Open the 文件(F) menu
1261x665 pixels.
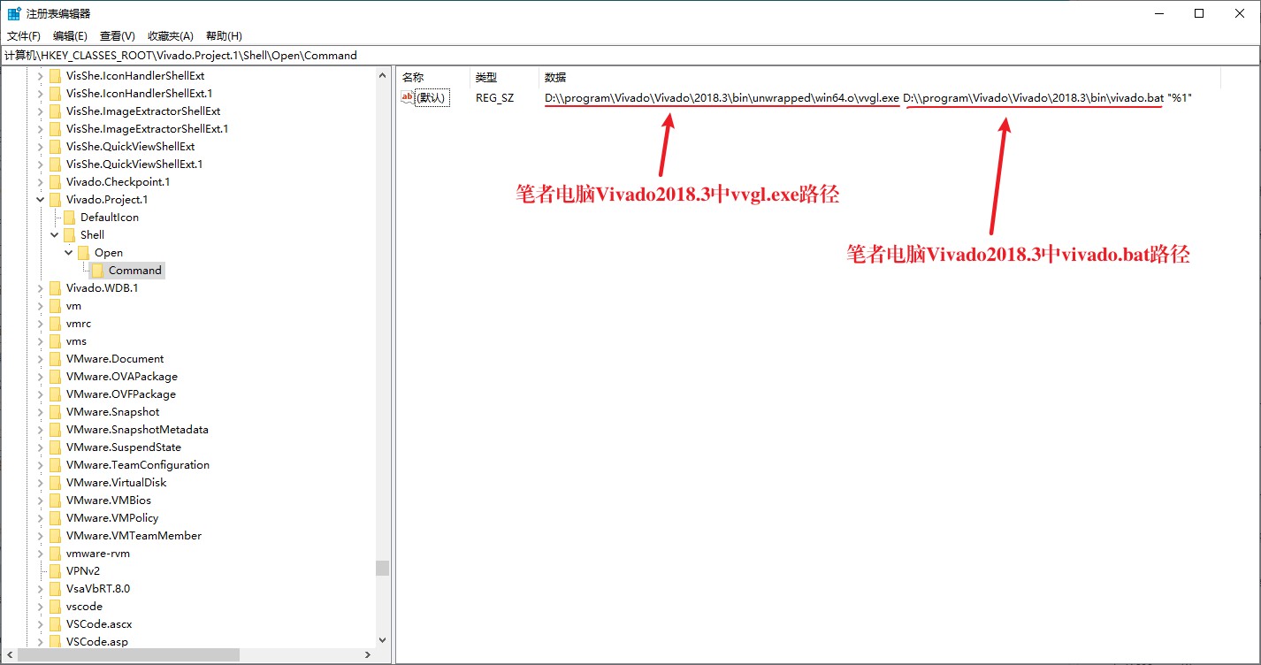pos(24,36)
